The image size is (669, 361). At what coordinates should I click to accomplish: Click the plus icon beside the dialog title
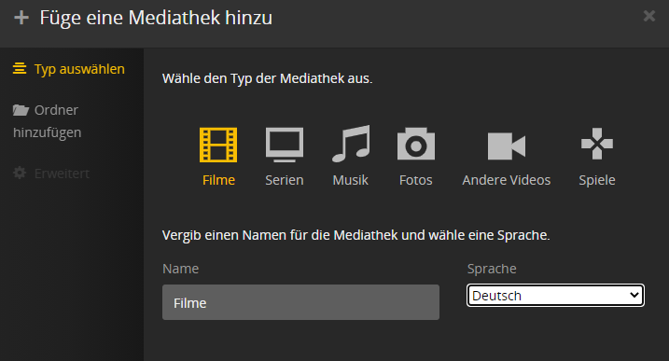click(x=21, y=18)
